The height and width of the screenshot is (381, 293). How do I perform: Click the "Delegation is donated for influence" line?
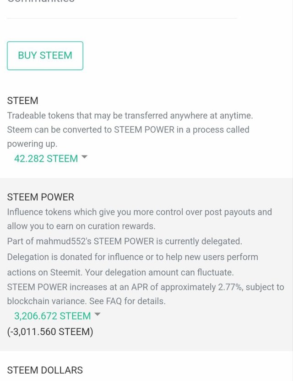pos(132,257)
